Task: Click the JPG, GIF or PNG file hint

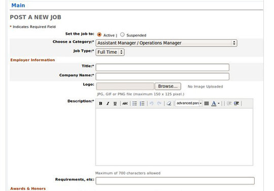Action: [141, 94]
